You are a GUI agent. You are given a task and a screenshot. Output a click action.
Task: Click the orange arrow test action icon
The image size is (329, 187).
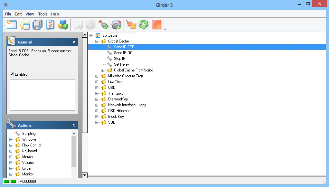pos(131,24)
